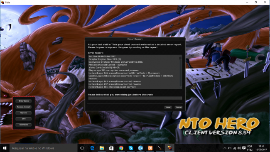This screenshot has width=270, height=152.
Task: Open the sword icon app in taskbar
Action: pos(160,148)
